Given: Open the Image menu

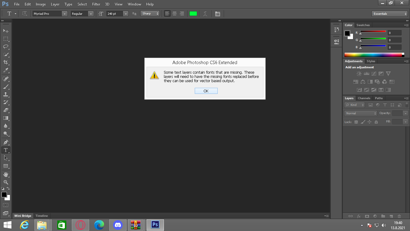Looking at the screenshot, I should pyautogui.click(x=41, y=4).
